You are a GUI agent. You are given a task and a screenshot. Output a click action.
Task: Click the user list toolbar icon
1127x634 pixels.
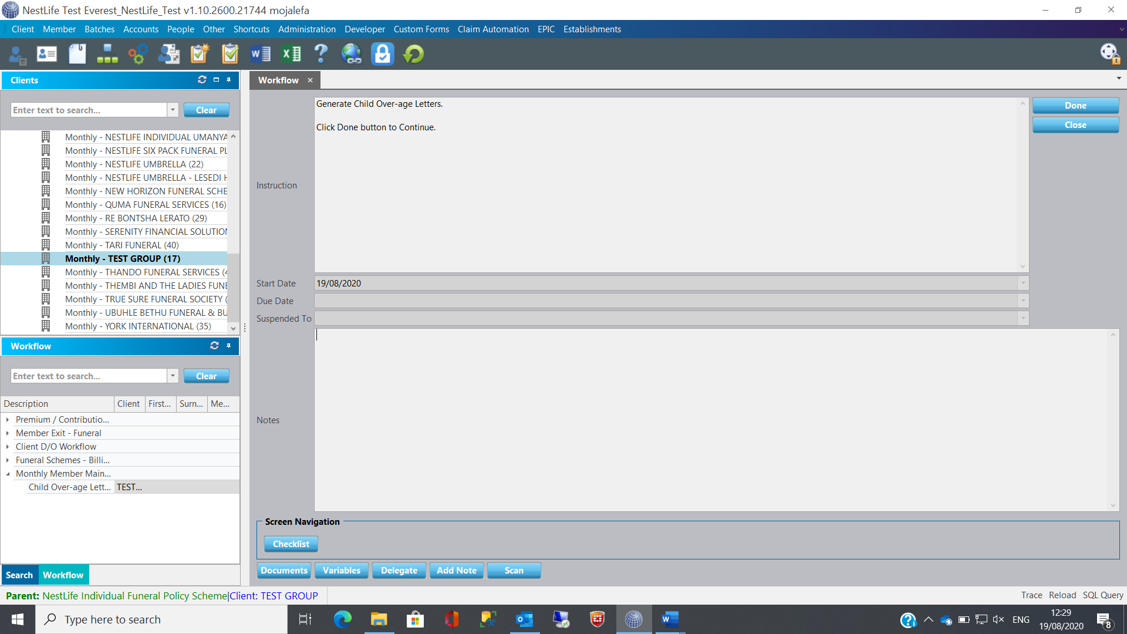(x=17, y=55)
